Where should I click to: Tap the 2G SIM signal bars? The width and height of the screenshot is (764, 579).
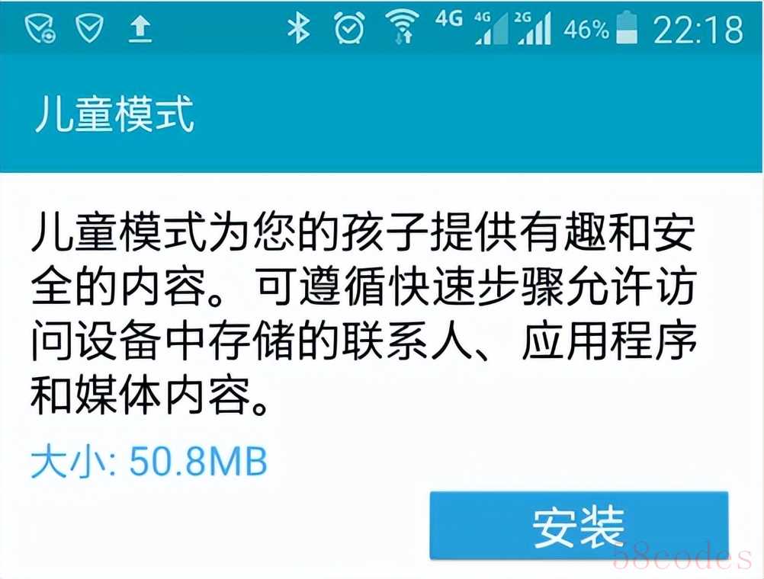click(x=532, y=27)
